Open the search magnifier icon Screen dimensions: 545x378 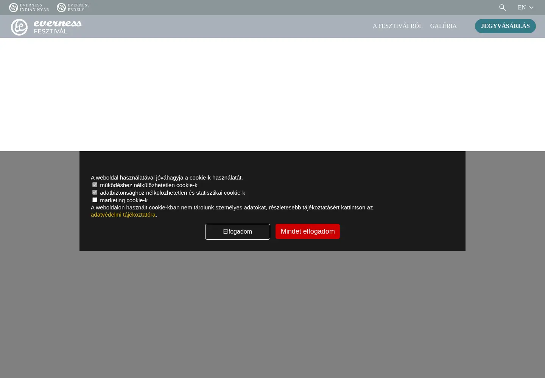(502, 8)
